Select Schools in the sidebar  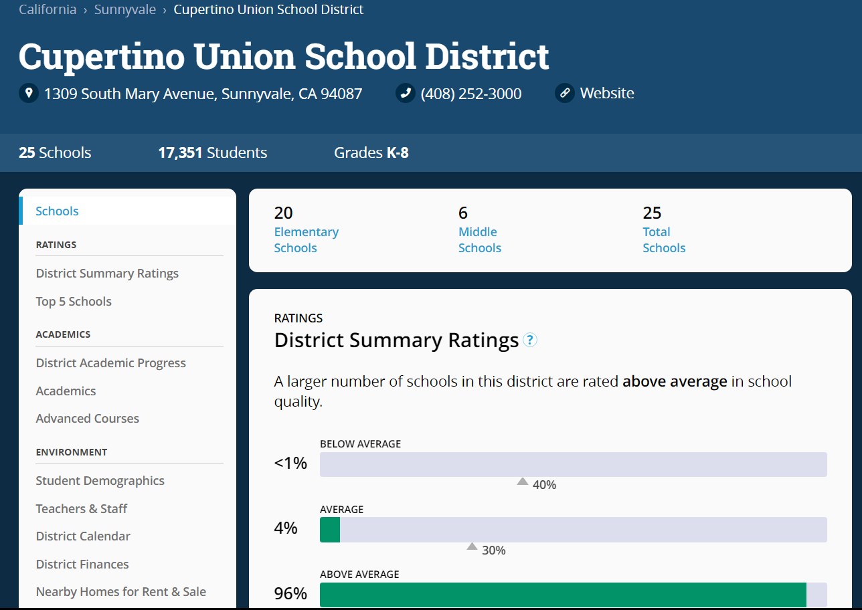[x=57, y=211]
